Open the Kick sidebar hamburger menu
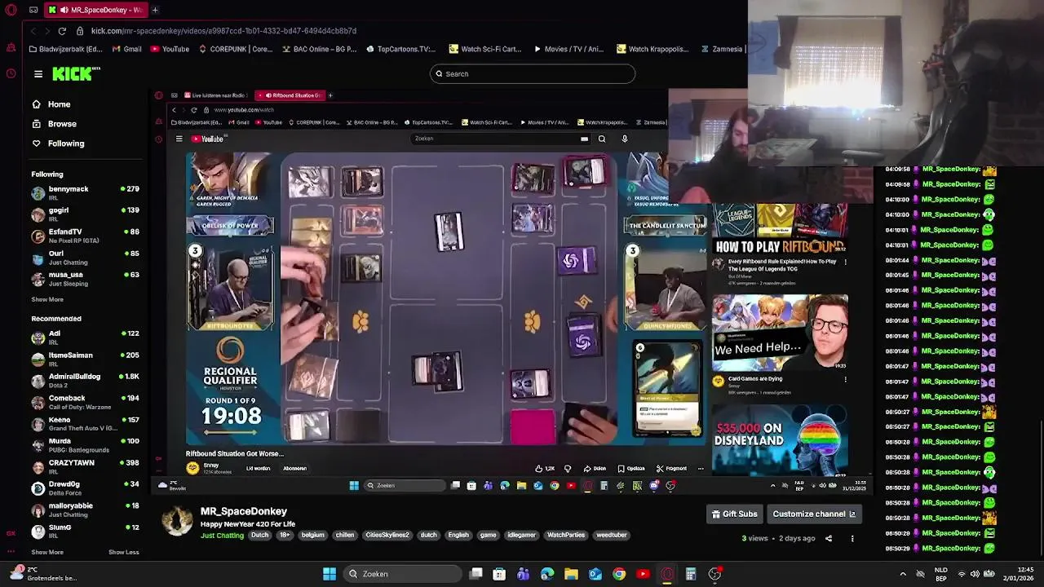1044x587 pixels. tap(38, 74)
